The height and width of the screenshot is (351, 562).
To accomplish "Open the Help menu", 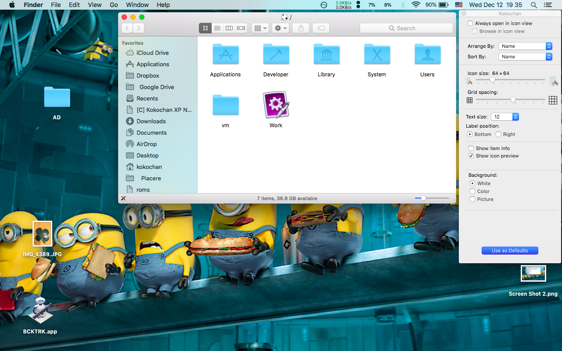I will pyautogui.click(x=163, y=5).
